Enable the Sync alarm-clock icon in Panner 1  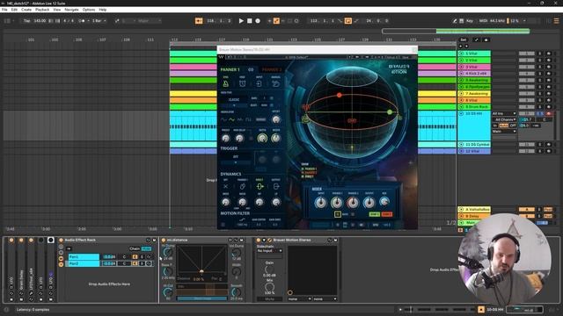click(x=226, y=83)
